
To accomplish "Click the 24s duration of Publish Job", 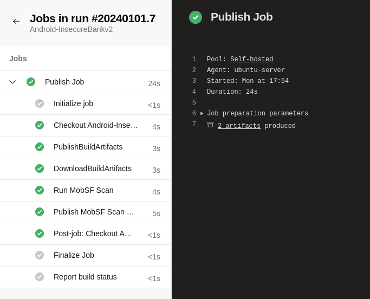I will click(154, 83).
